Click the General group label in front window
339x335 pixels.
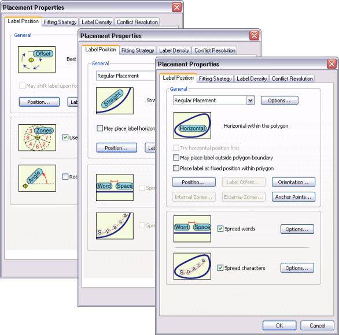[178, 89]
